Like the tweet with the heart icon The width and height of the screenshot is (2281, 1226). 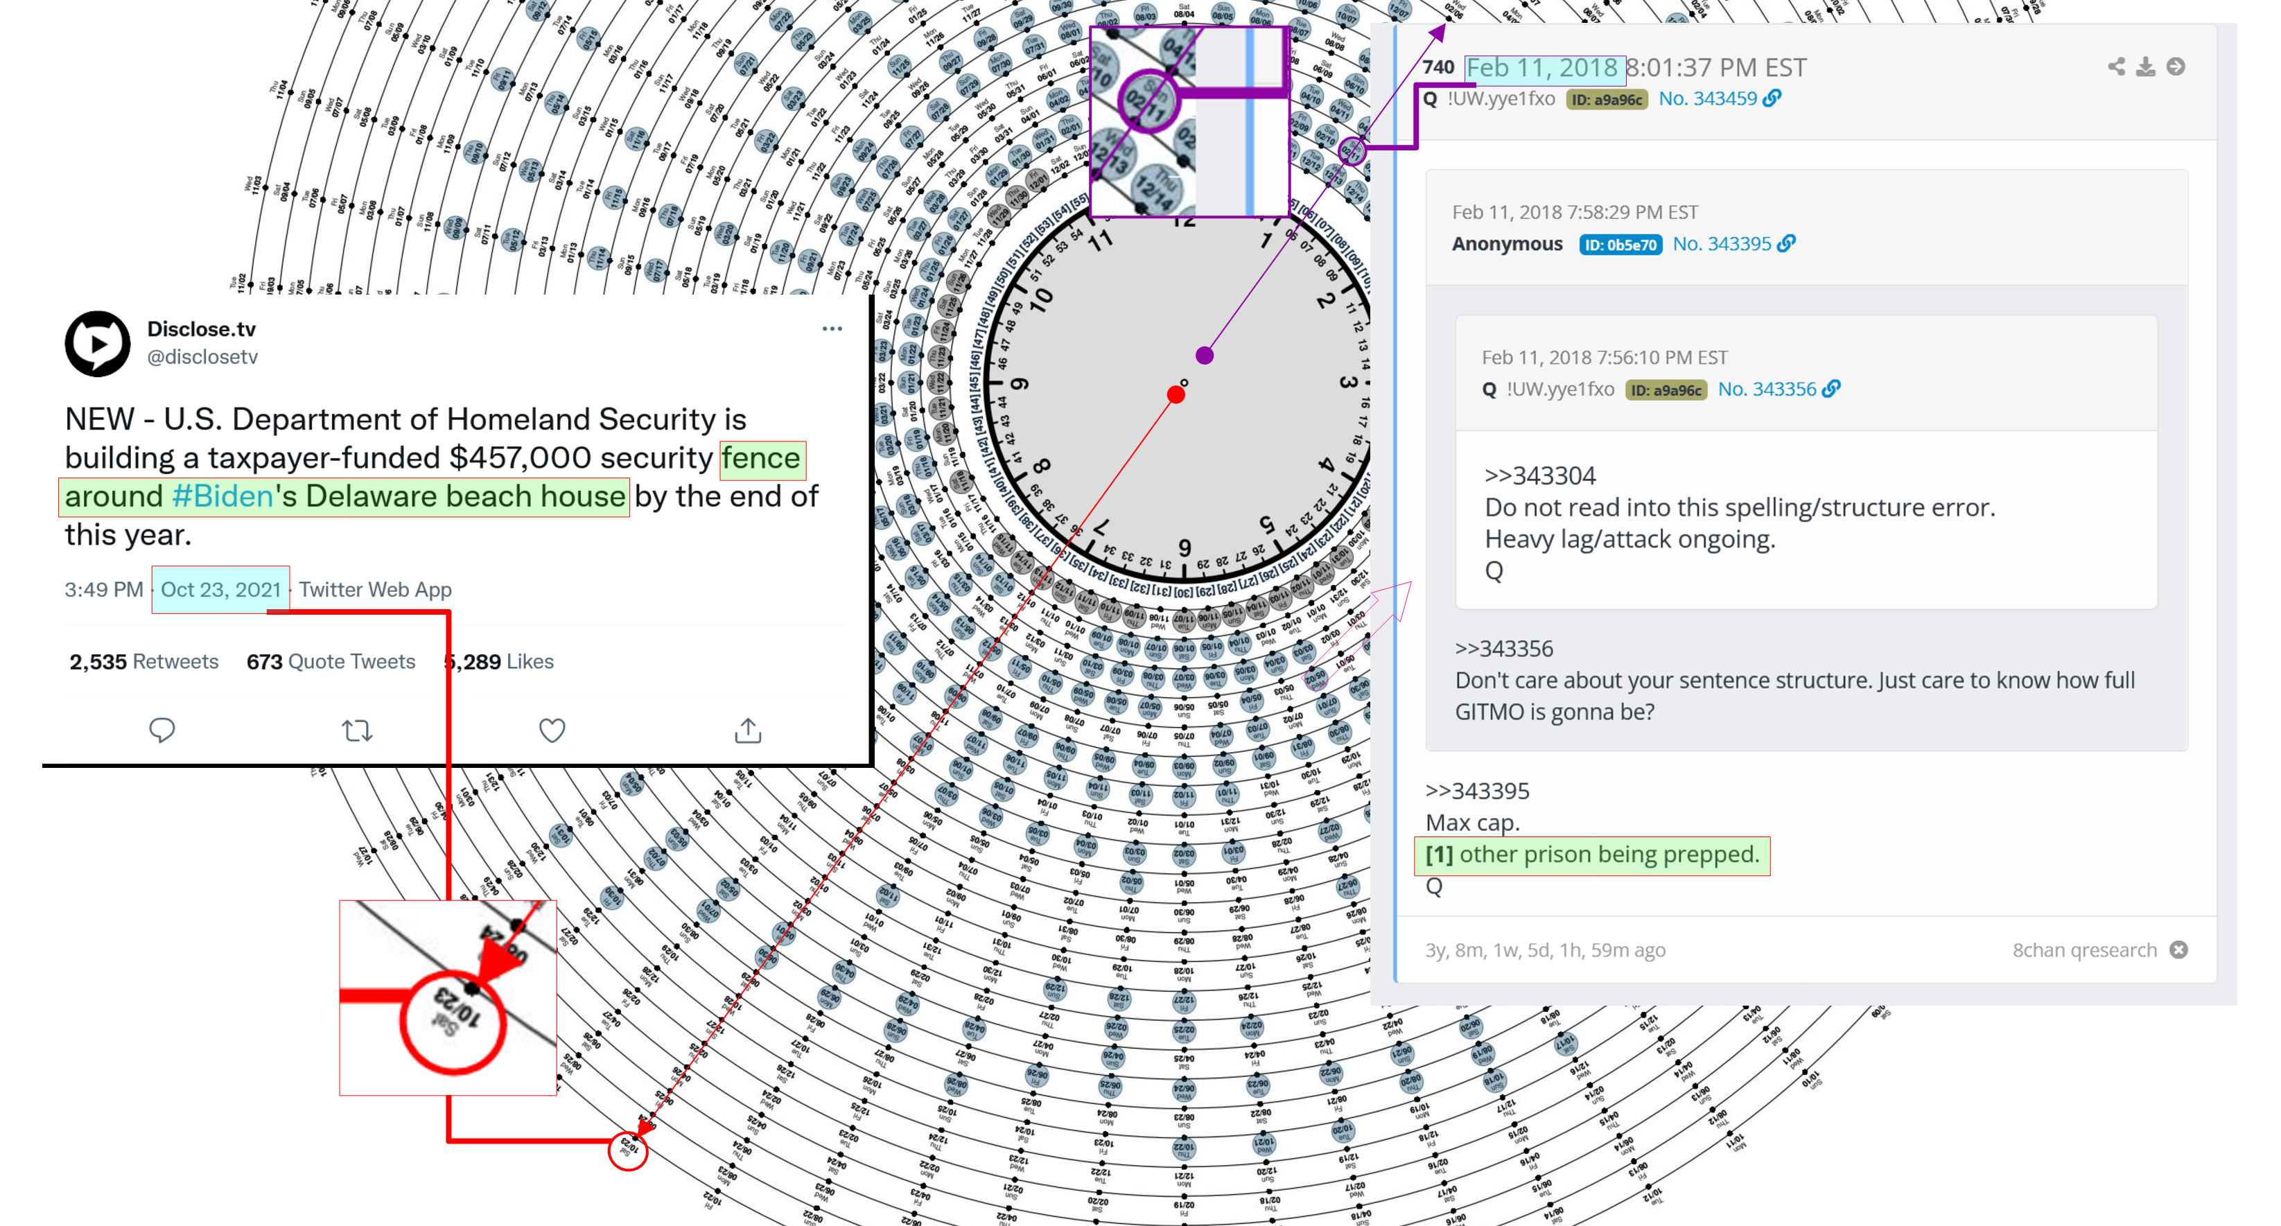click(x=552, y=730)
